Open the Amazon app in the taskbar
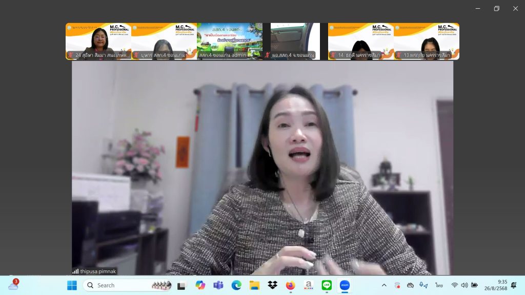The image size is (525, 295). point(309,285)
